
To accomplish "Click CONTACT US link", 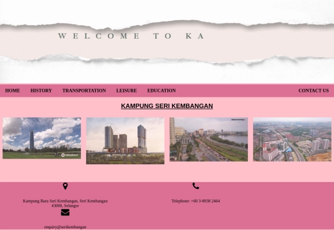I will [x=314, y=91].
